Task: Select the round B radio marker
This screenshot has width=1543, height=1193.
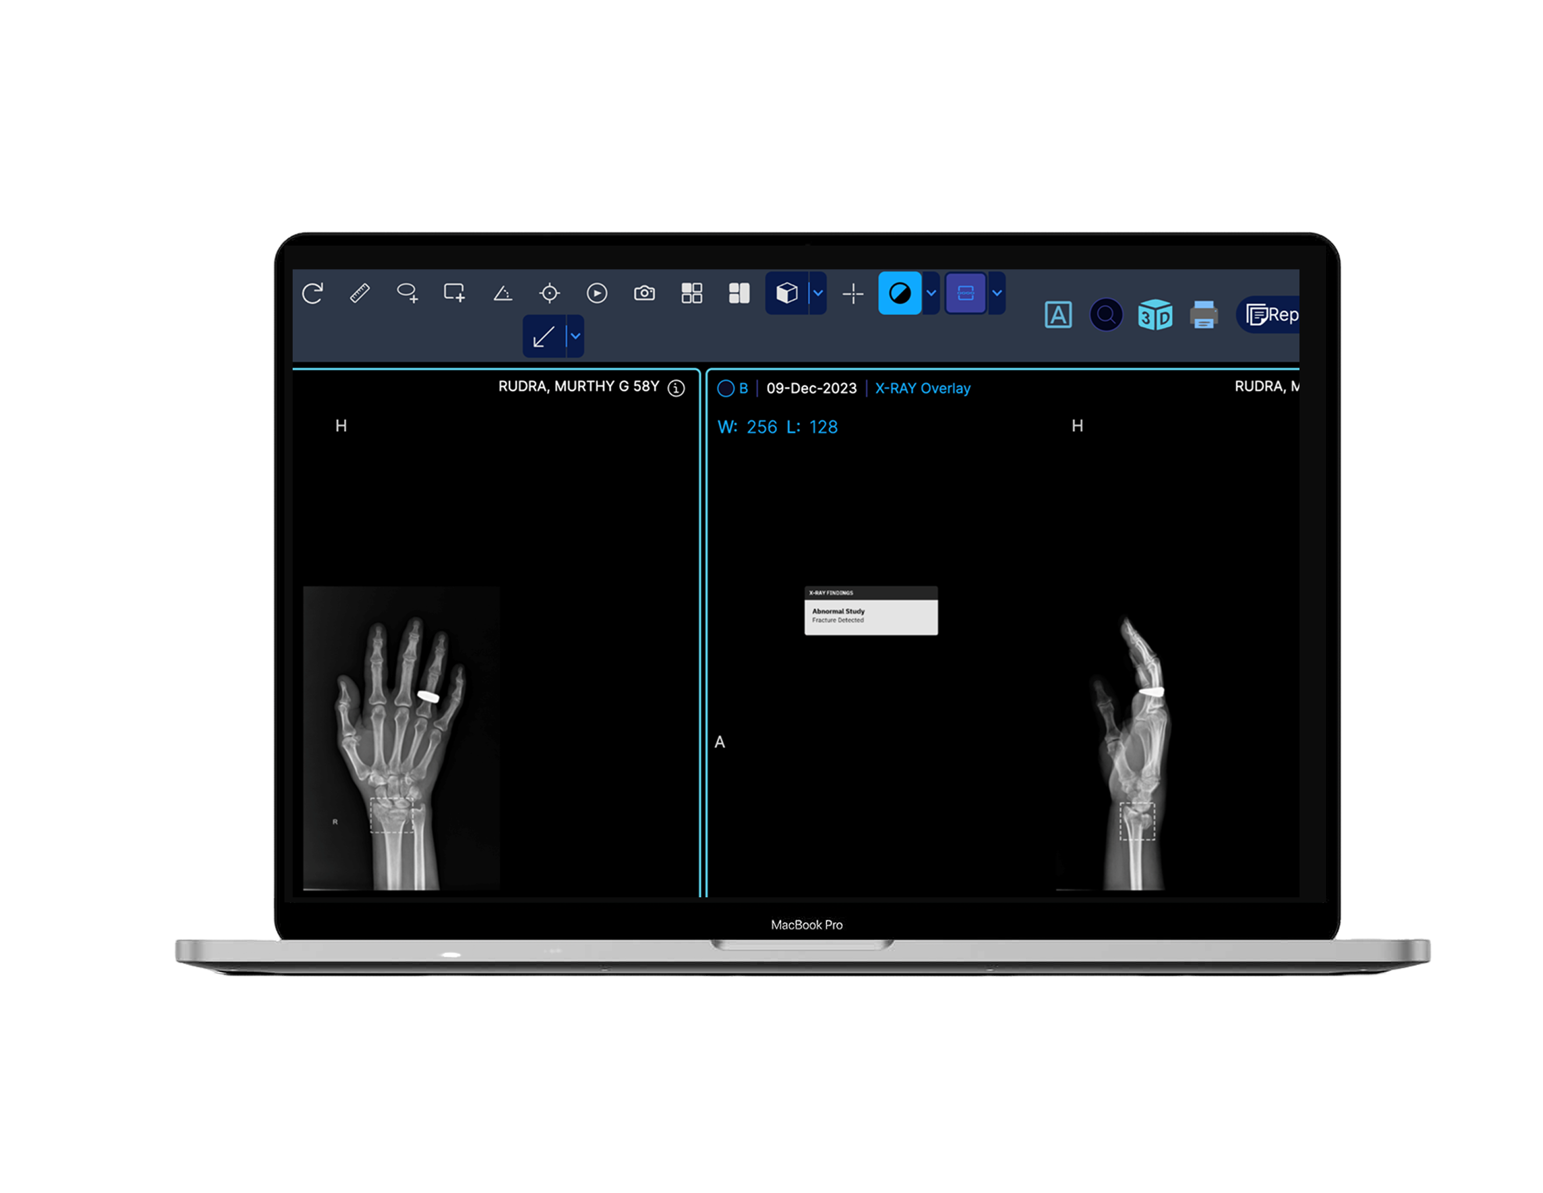Action: tap(725, 388)
